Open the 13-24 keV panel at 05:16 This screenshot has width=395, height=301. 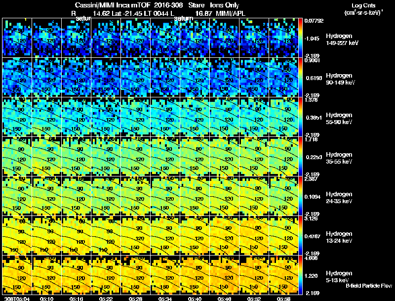pos(76,235)
